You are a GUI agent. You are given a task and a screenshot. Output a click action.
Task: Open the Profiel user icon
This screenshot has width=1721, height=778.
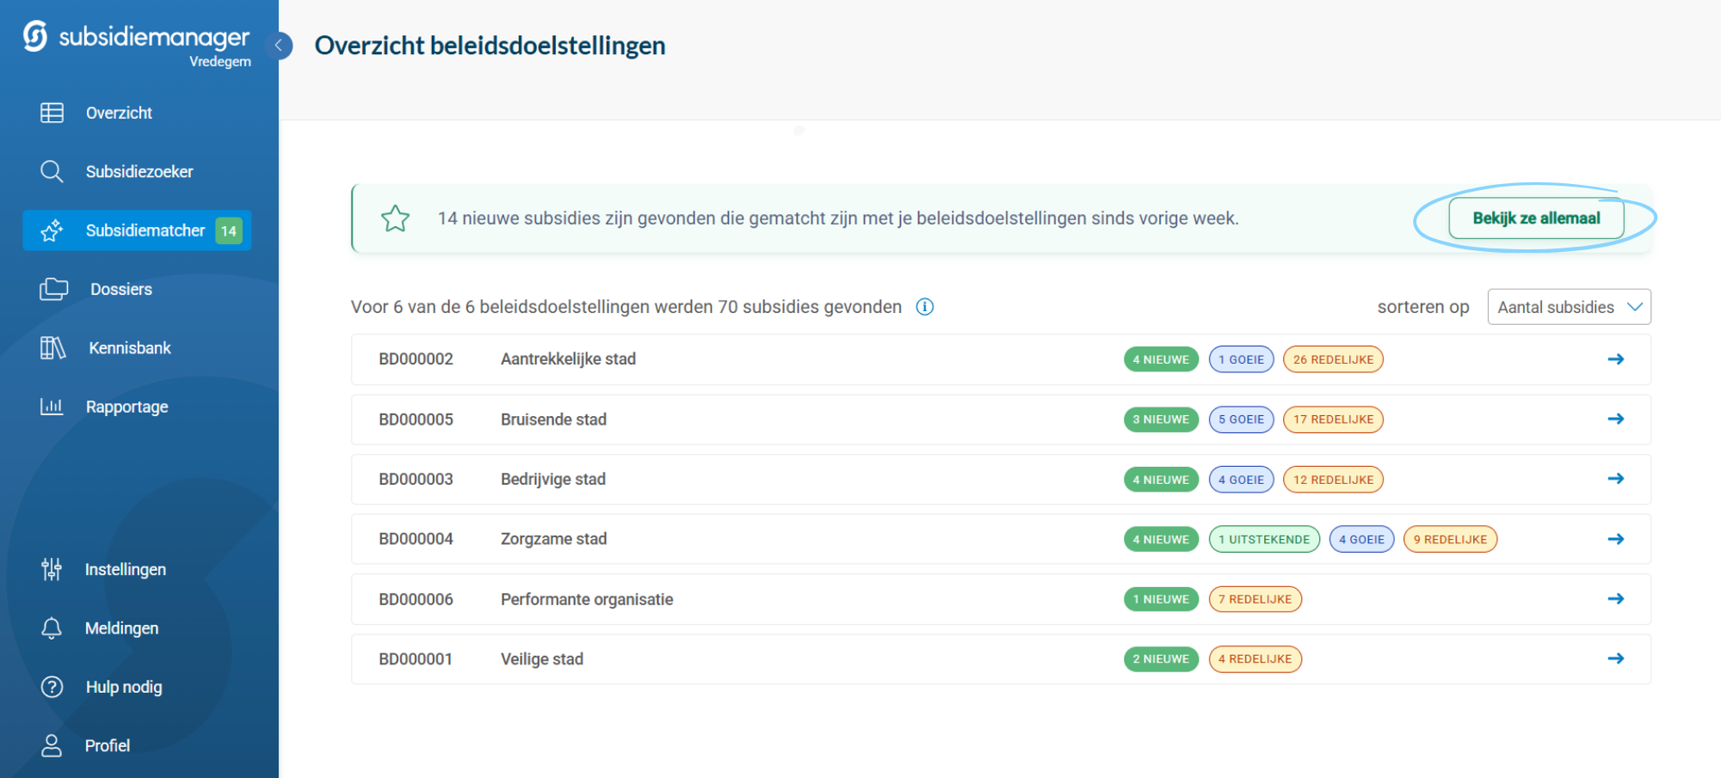pyautogui.click(x=52, y=745)
